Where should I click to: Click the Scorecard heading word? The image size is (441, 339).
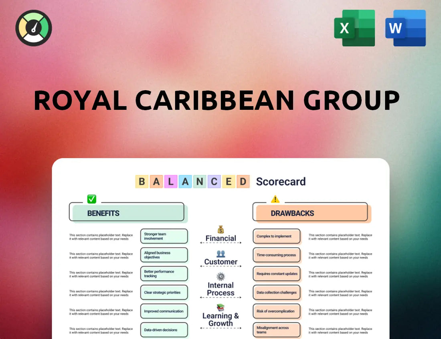[281, 182]
